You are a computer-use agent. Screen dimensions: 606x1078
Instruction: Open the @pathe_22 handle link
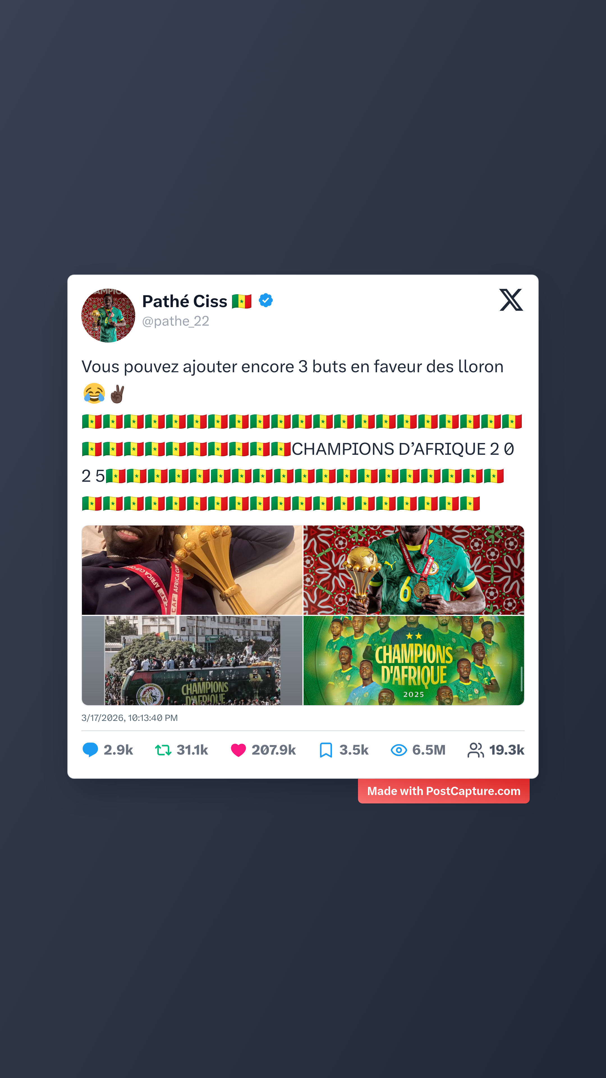(176, 321)
